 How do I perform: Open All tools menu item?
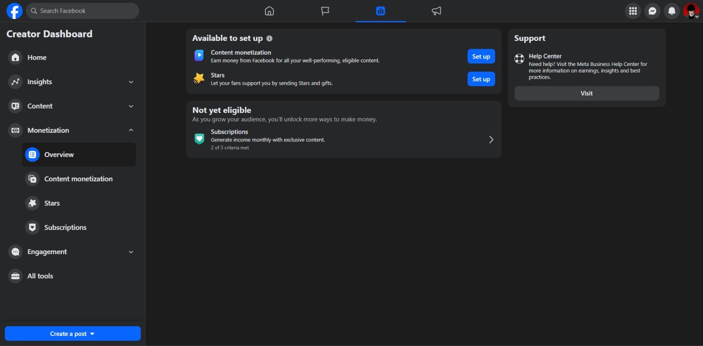72,276
